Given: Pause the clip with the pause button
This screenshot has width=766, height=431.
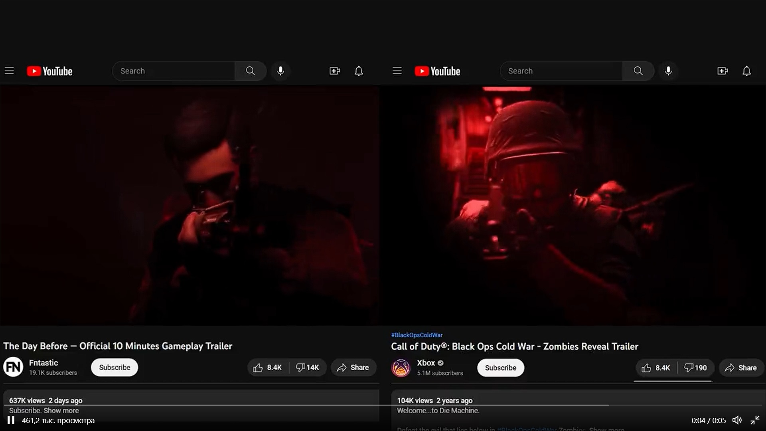Looking at the screenshot, I should pyautogui.click(x=11, y=420).
